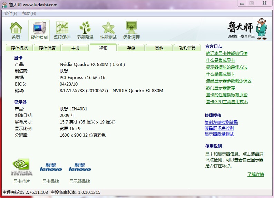Select the 视频 tab
274x198 pixels.
click(x=103, y=48)
